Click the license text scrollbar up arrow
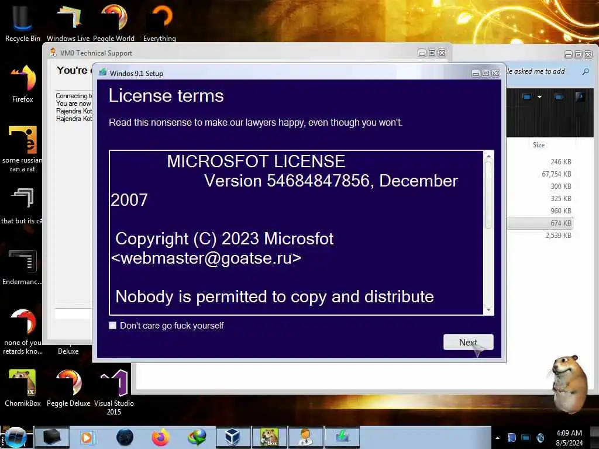This screenshot has height=449, width=599. (x=488, y=156)
